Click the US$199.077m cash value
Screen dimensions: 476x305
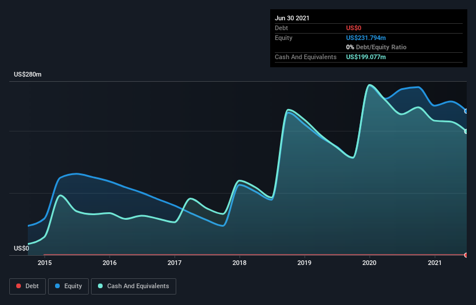coord(366,57)
